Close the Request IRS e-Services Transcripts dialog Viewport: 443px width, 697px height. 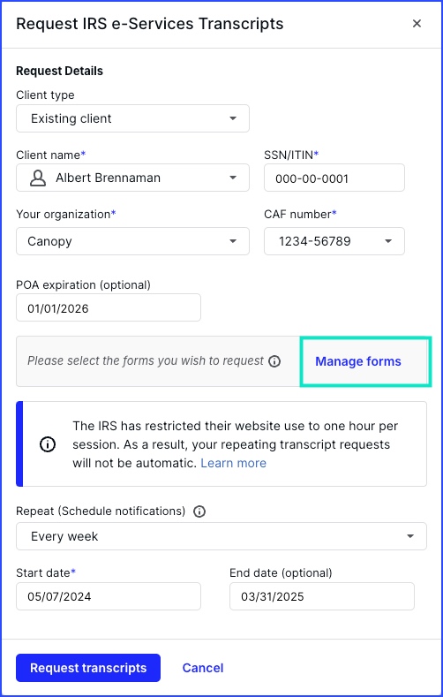point(417,24)
